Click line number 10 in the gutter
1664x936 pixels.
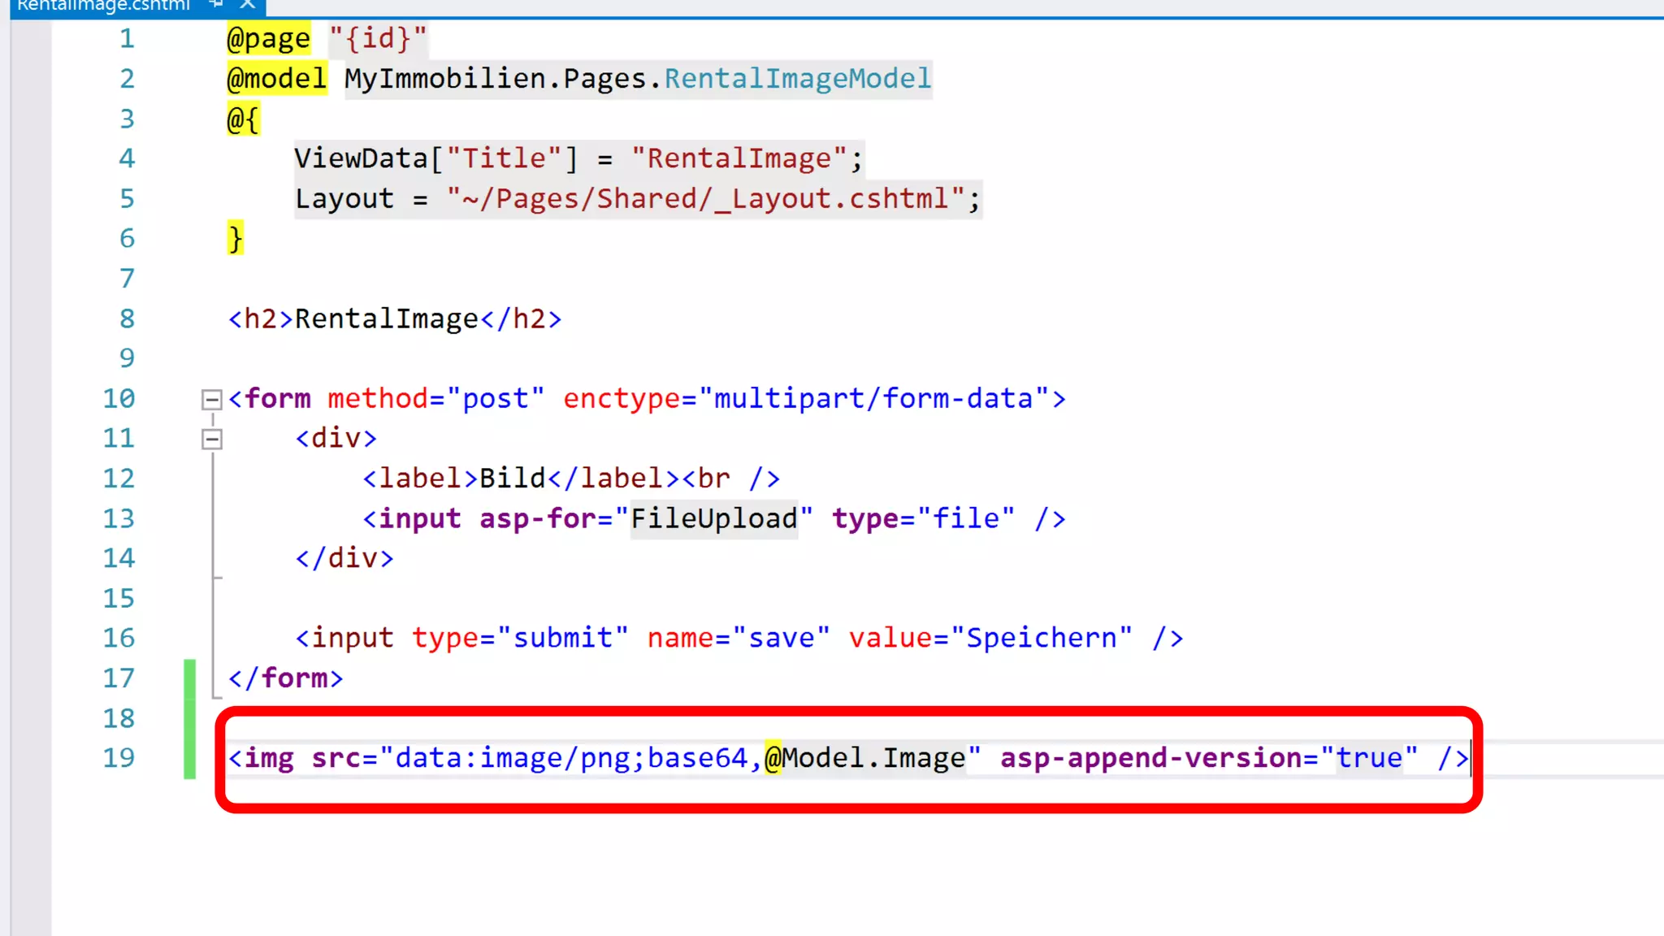(119, 398)
